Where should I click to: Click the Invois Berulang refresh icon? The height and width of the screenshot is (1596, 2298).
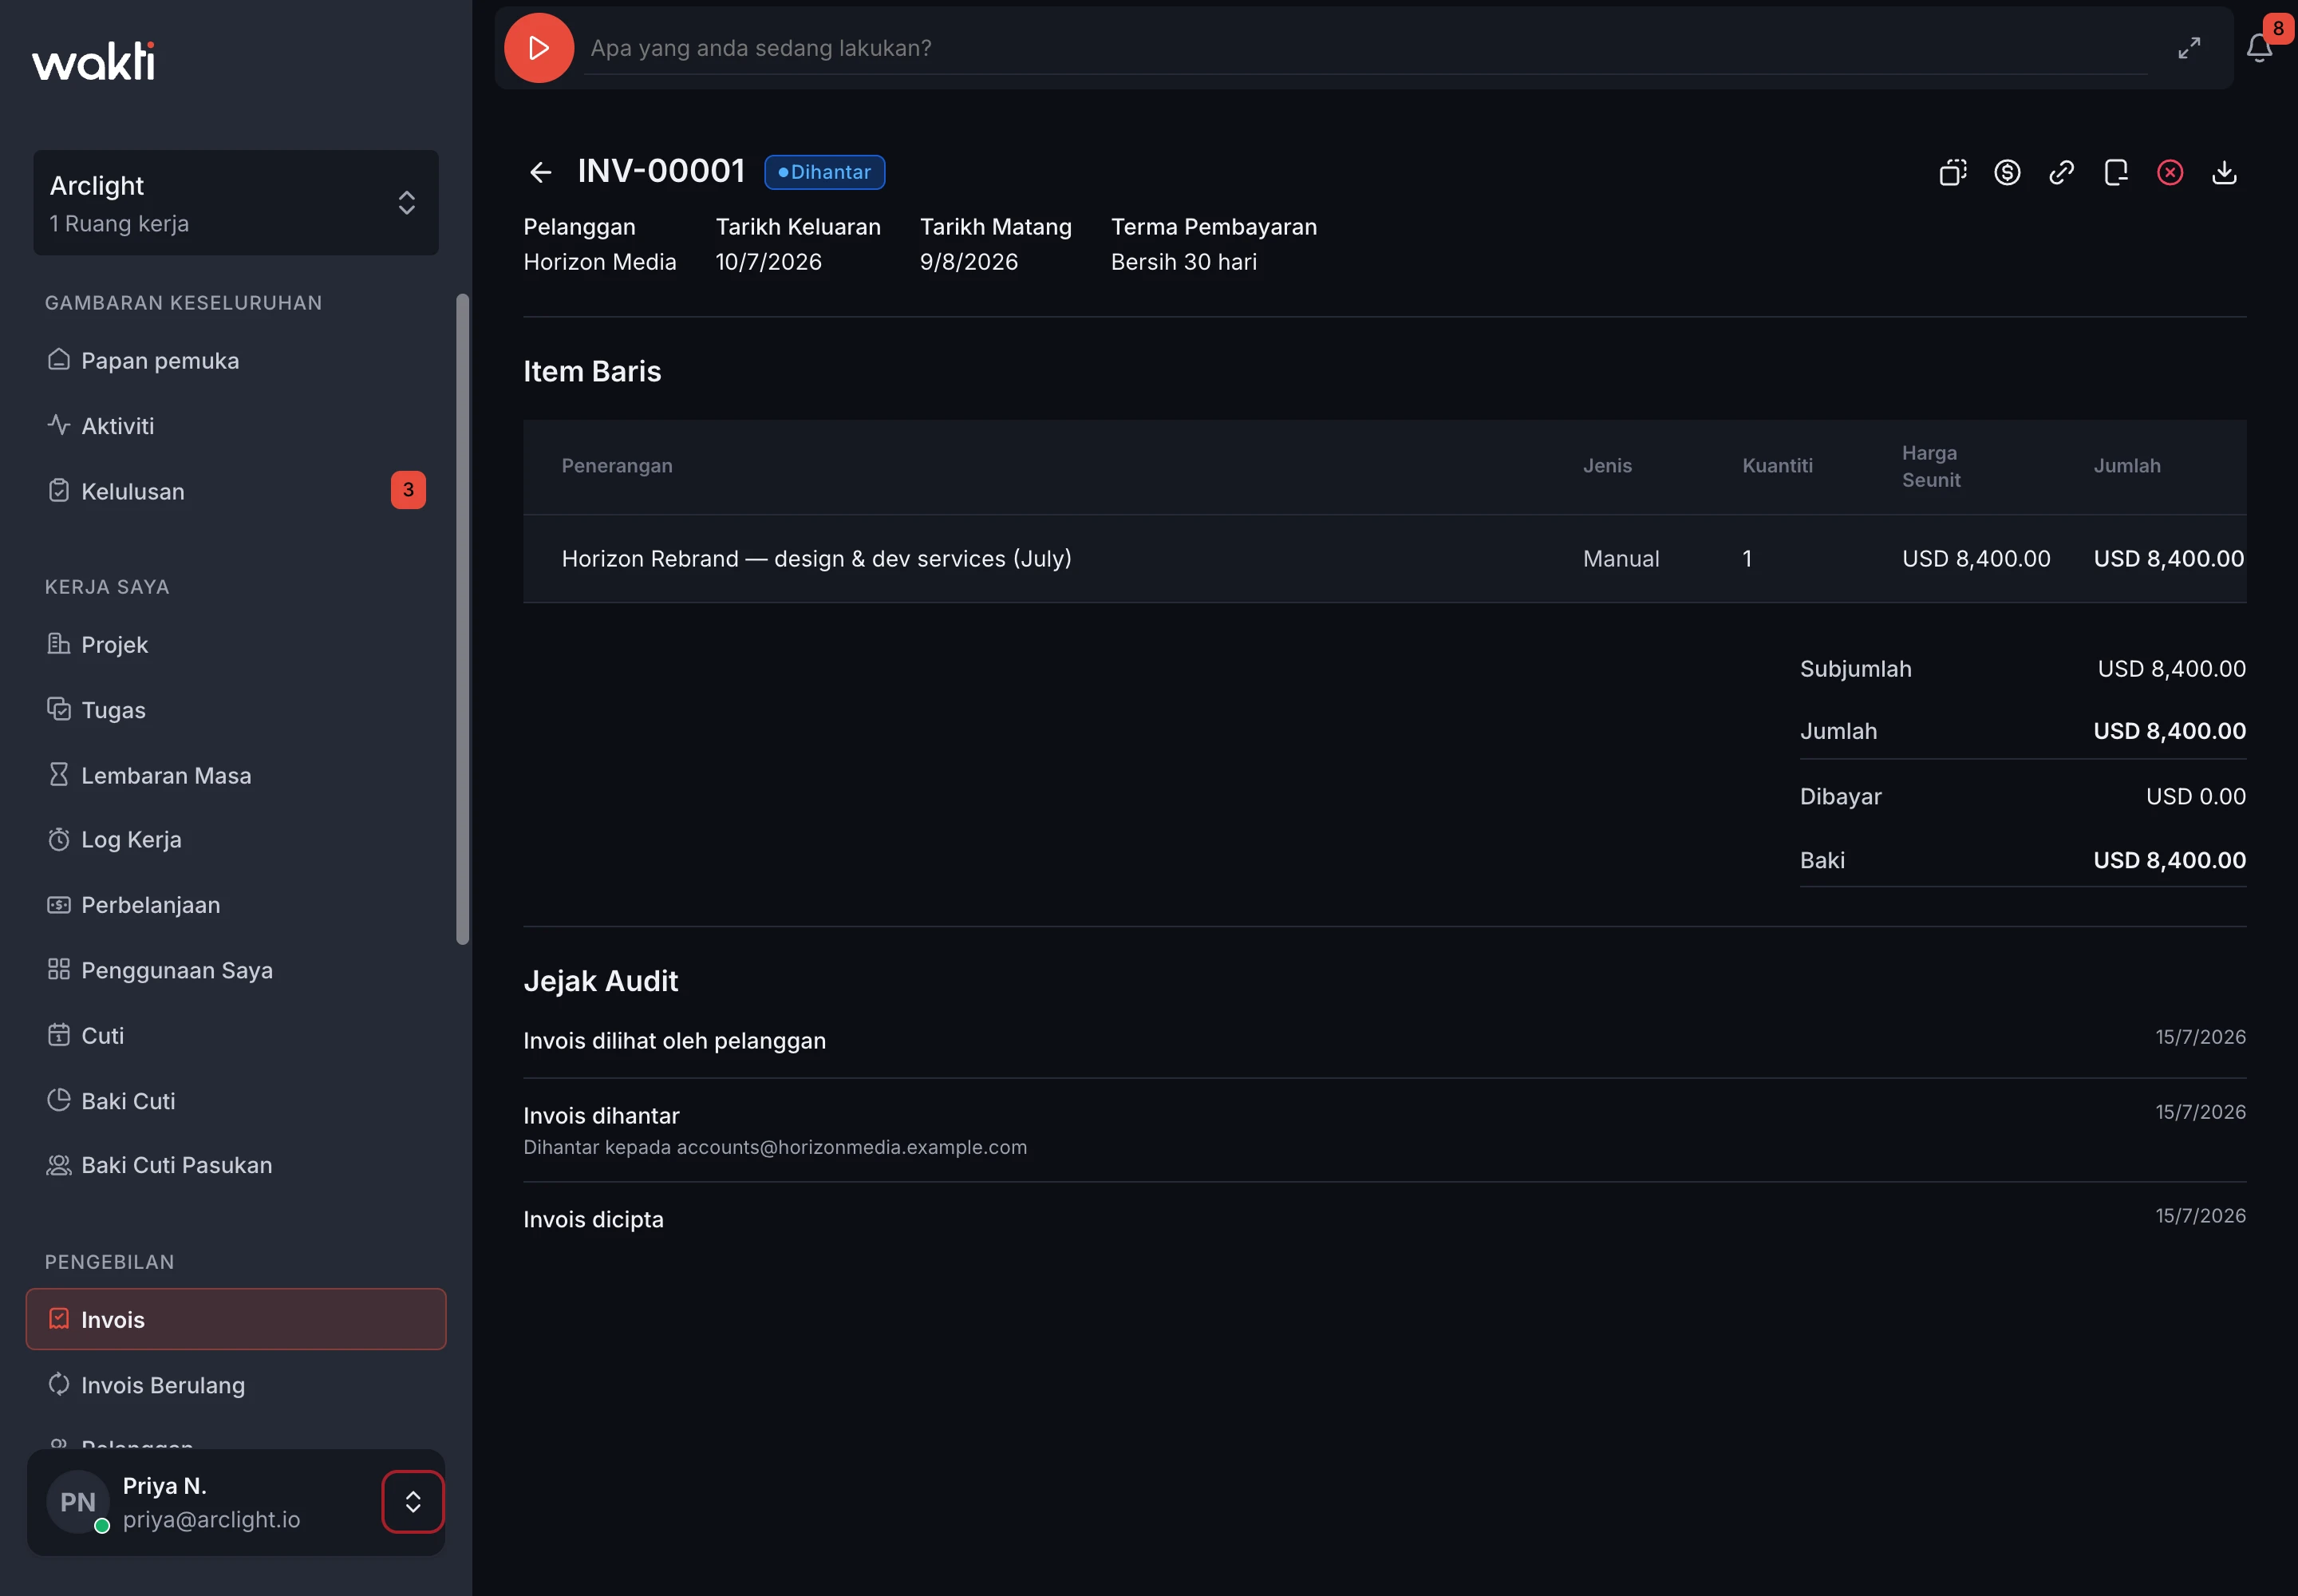(x=59, y=1384)
